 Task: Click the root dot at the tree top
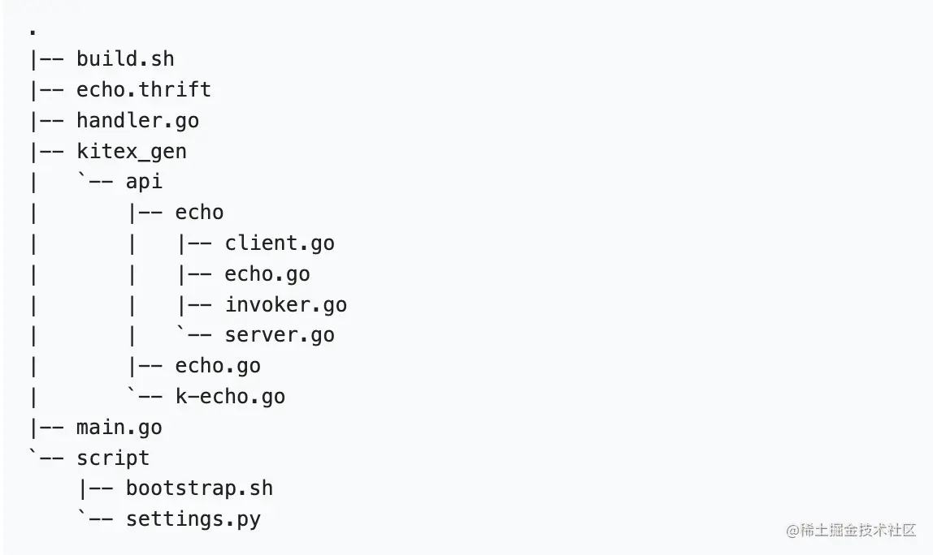click(33, 33)
